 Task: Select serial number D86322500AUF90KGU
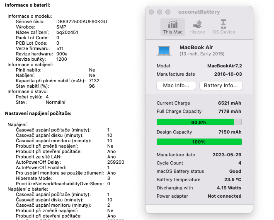tap(82, 22)
